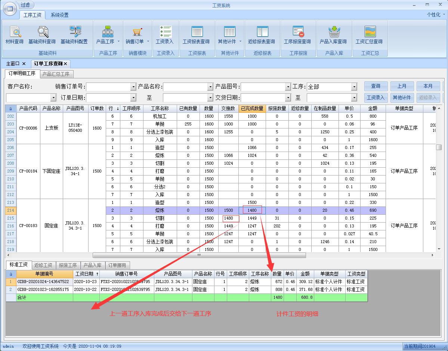
Task: Open 工资汇总查询 ribbon icon
Action: pyautogui.click(x=369, y=35)
